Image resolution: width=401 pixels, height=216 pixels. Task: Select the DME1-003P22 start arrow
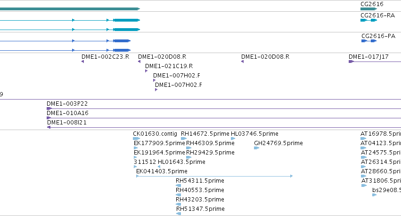(49, 108)
